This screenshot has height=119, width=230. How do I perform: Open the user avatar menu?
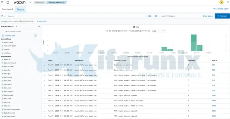(x=221, y=2)
